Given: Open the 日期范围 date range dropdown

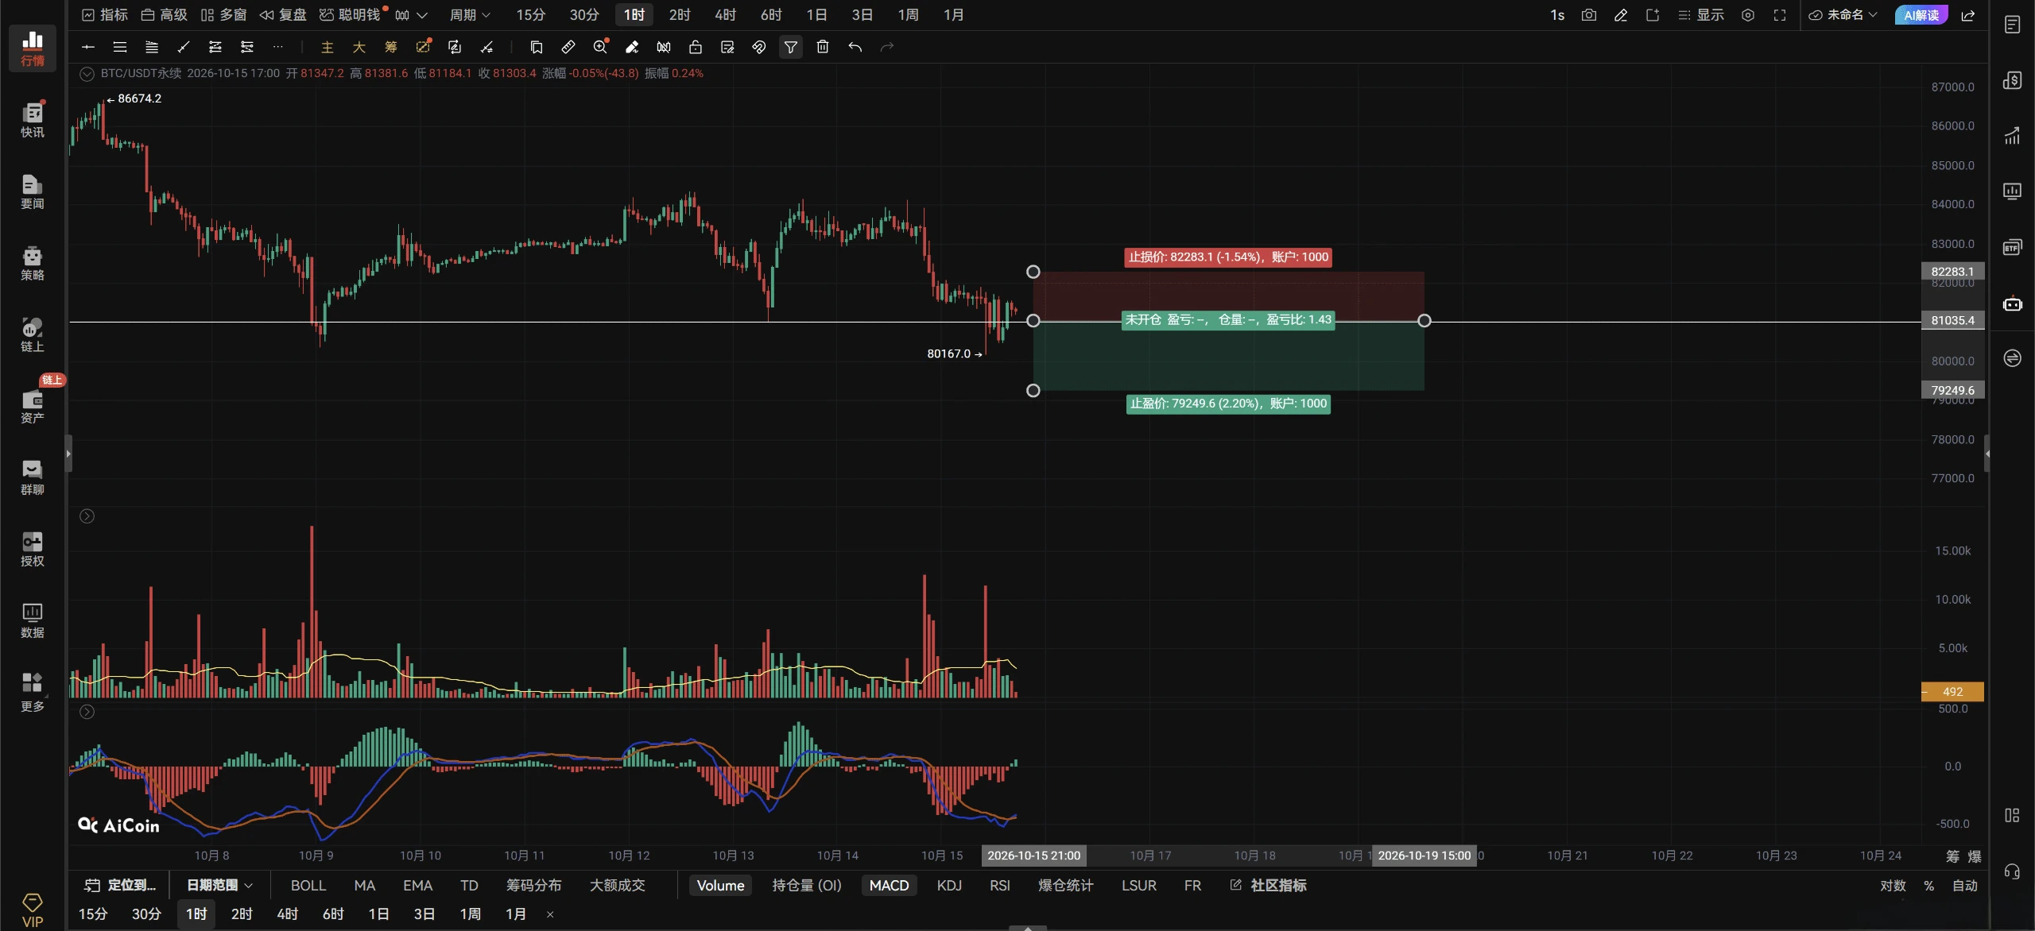Looking at the screenshot, I should 220,885.
